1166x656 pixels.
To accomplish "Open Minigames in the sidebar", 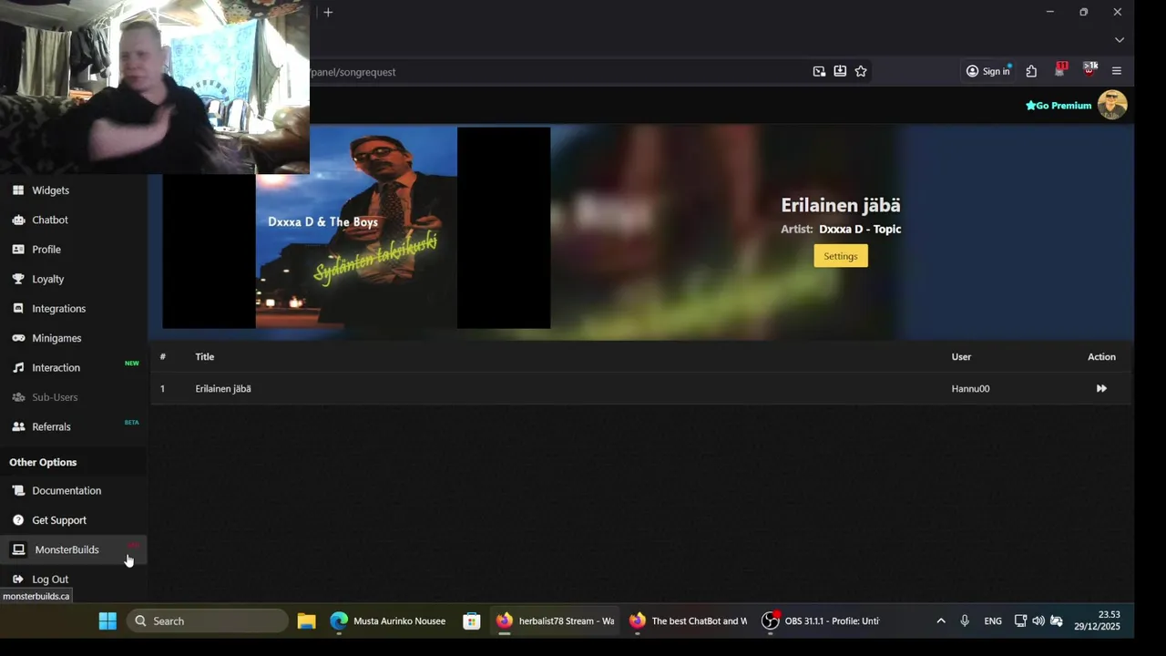I will pos(56,338).
